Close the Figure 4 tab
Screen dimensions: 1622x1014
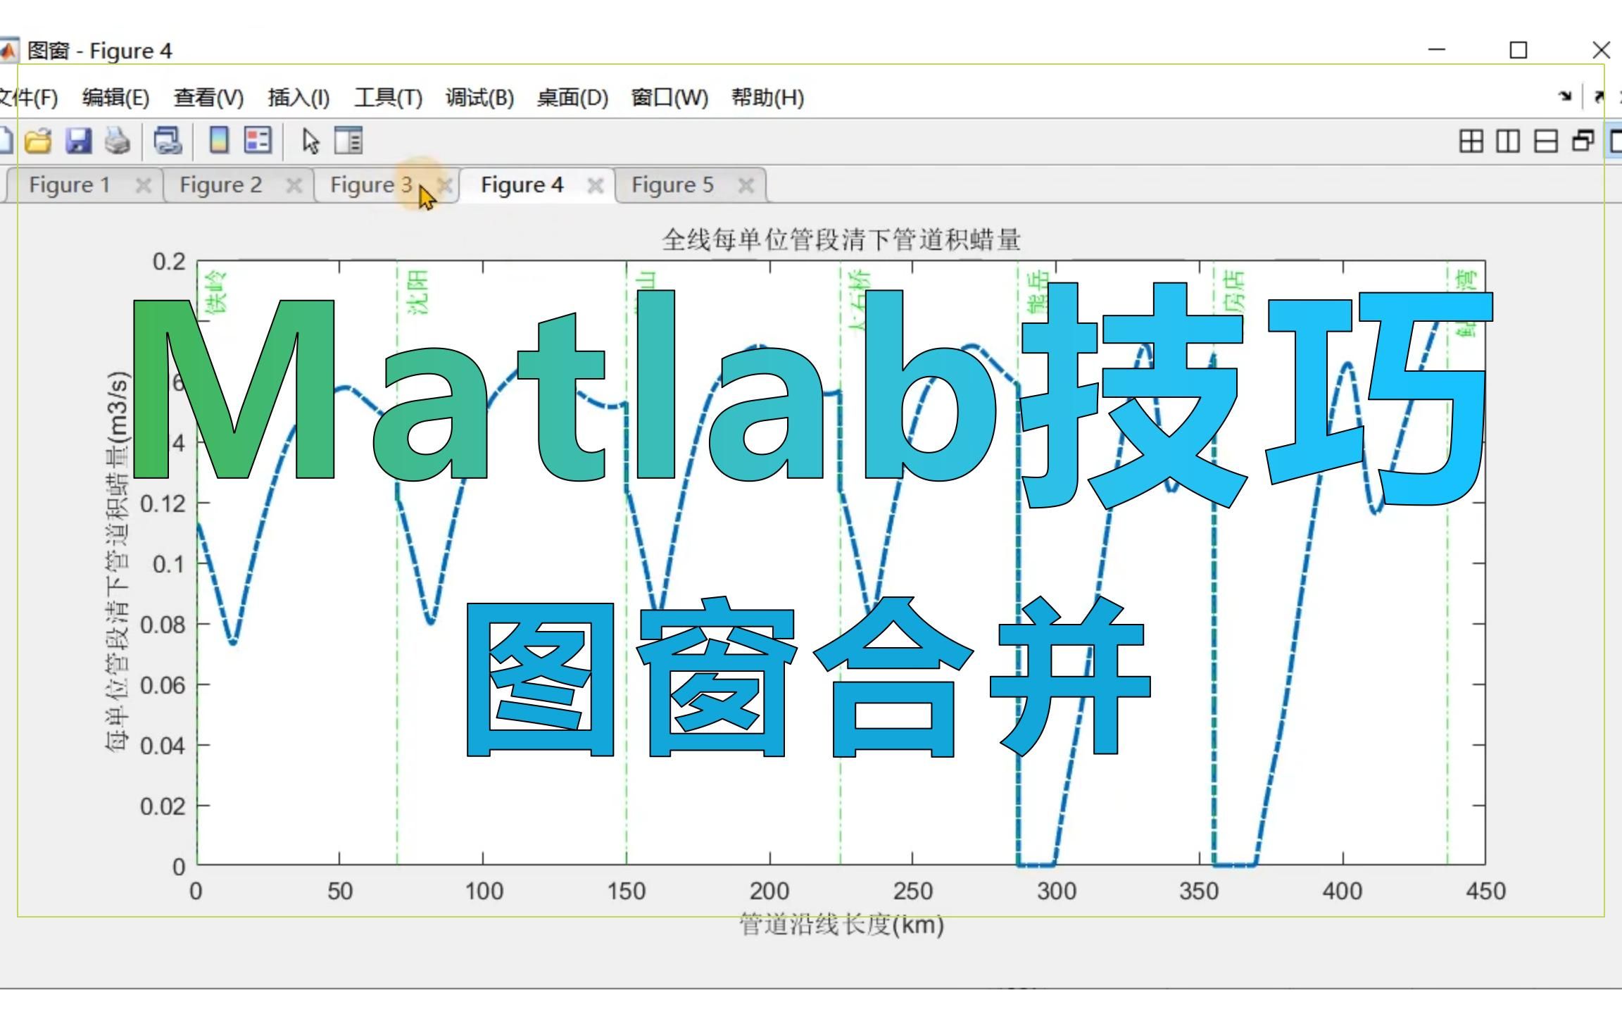596,186
